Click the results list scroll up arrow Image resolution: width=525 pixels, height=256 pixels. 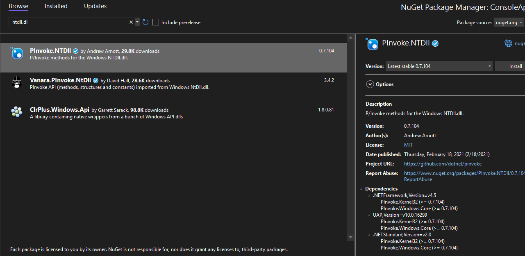tap(350, 38)
